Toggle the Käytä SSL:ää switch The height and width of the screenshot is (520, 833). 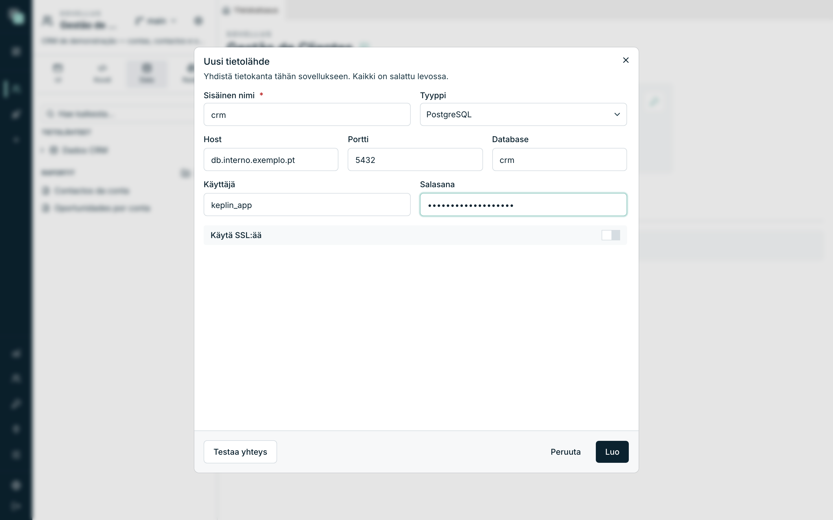click(x=611, y=235)
